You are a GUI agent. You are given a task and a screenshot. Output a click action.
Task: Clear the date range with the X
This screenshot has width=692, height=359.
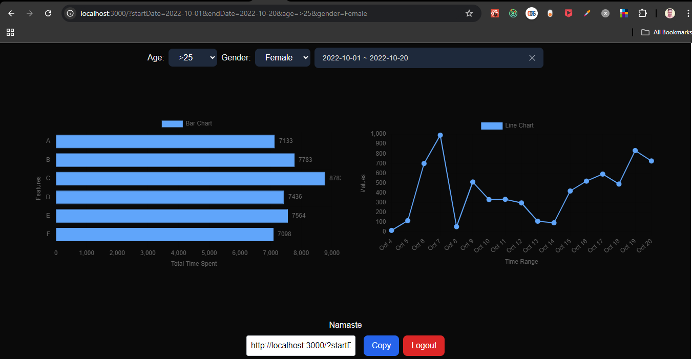pyautogui.click(x=532, y=58)
